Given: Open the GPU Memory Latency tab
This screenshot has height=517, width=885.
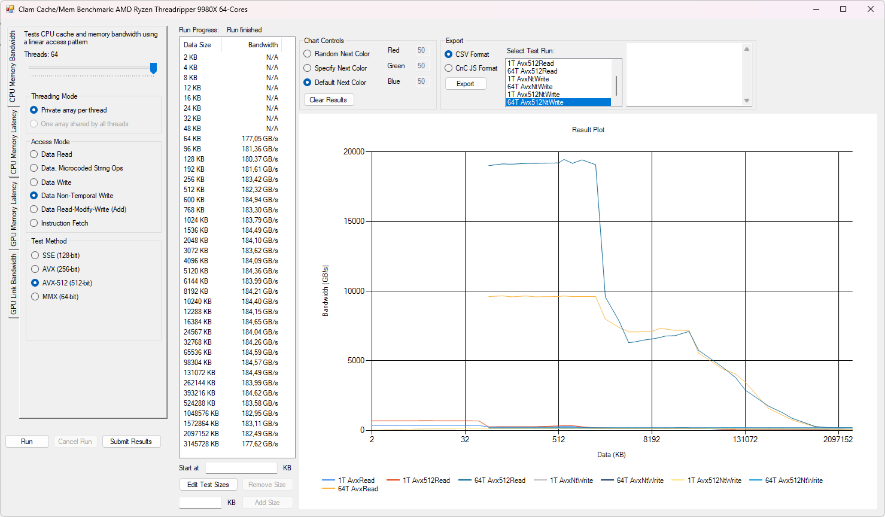Looking at the screenshot, I should [x=13, y=214].
